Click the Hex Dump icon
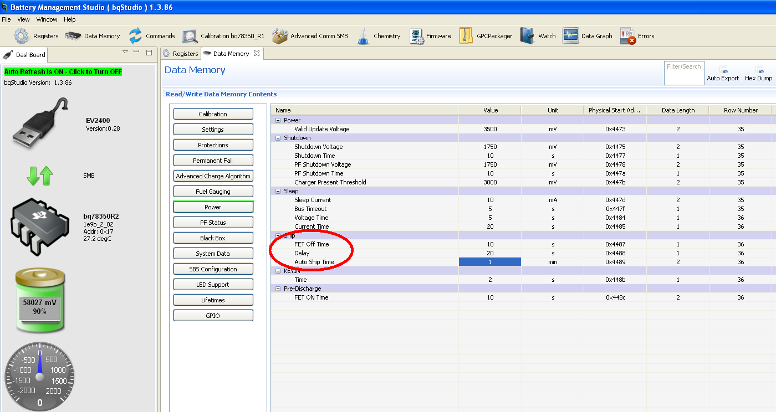This screenshot has width=776, height=412. click(759, 70)
